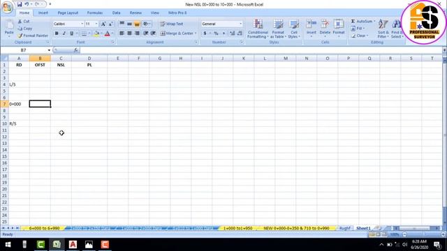Toggle Wrap Text on selected cell
Image resolution: width=447 pixels, height=251 pixels.
[172, 24]
